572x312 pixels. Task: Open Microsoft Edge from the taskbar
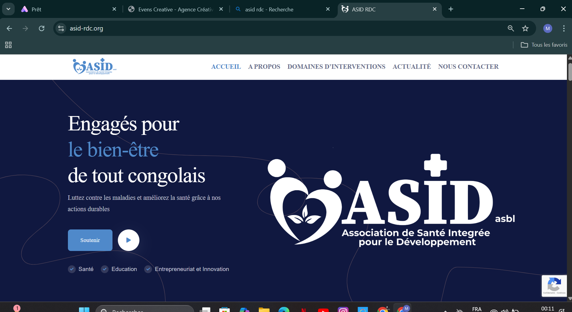click(284, 310)
